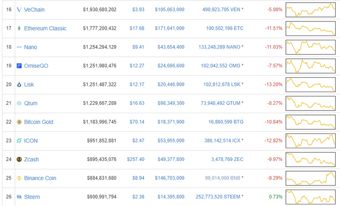Open Nano volume $43,654,400
The width and height of the screenshot is (340, 206).
[x=171, y=47]
